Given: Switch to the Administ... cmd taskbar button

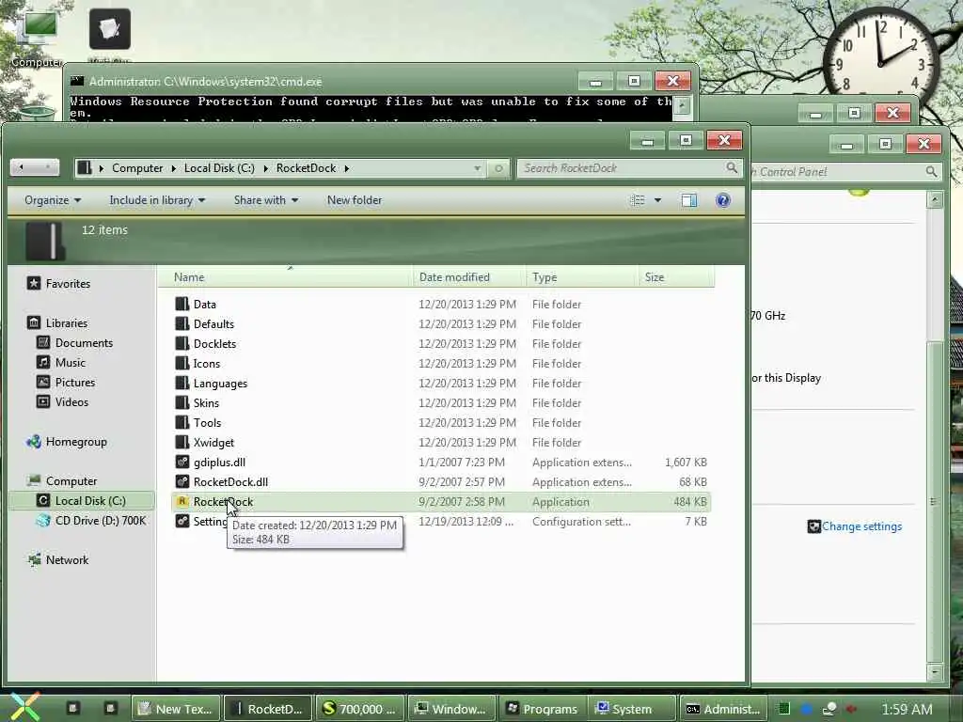Looking at the screenshot, I should click(x=723, y=709).
